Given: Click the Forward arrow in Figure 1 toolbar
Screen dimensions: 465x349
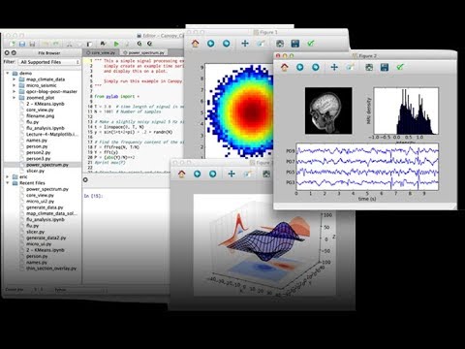Looking at the screenshot, I should coord(227,44).
